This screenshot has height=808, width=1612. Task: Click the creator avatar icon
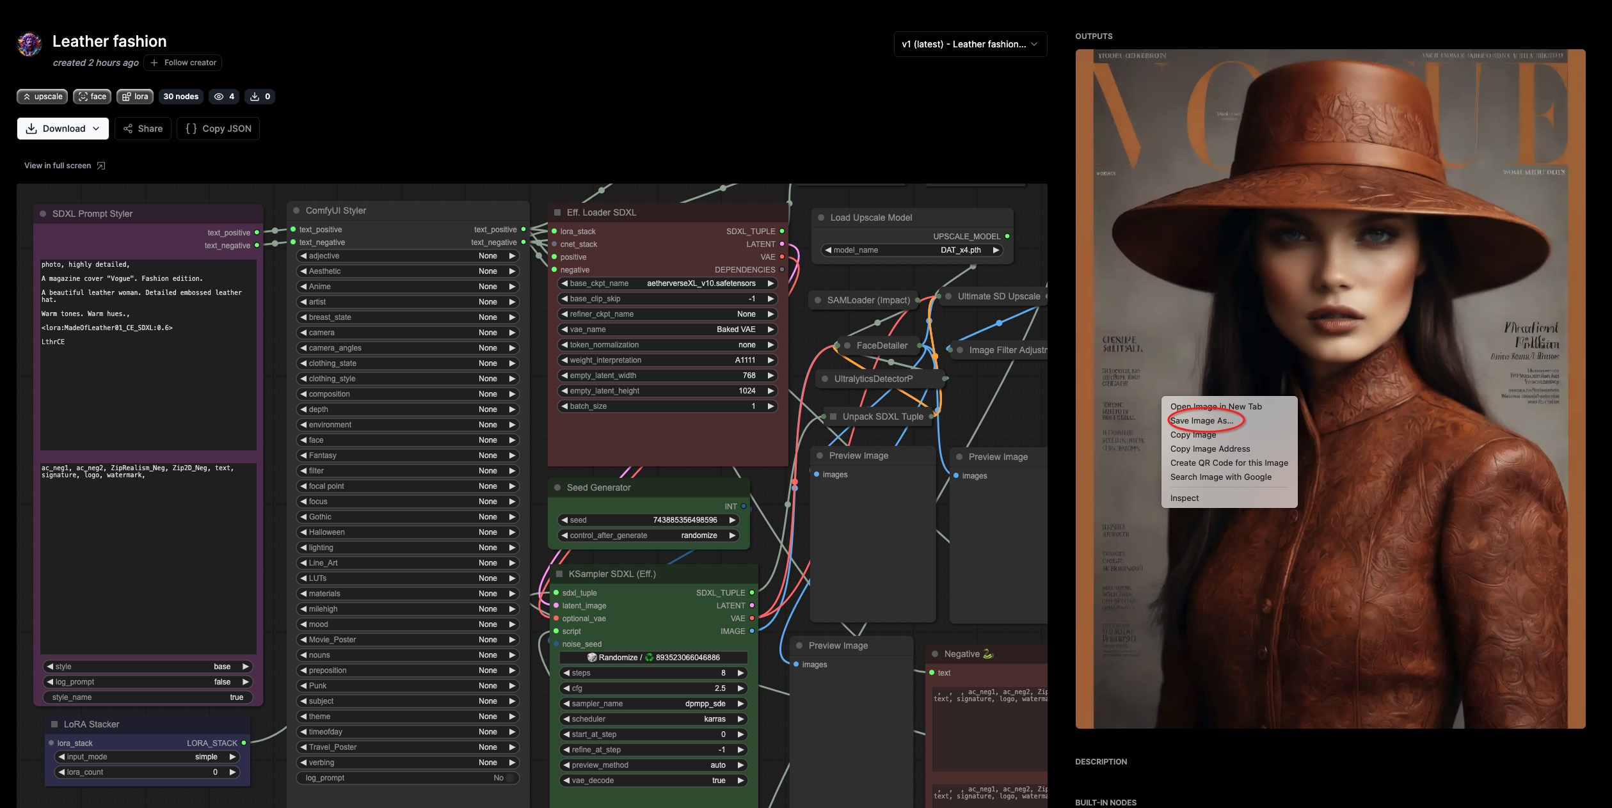pyautogui.click(x=29, y=44)
